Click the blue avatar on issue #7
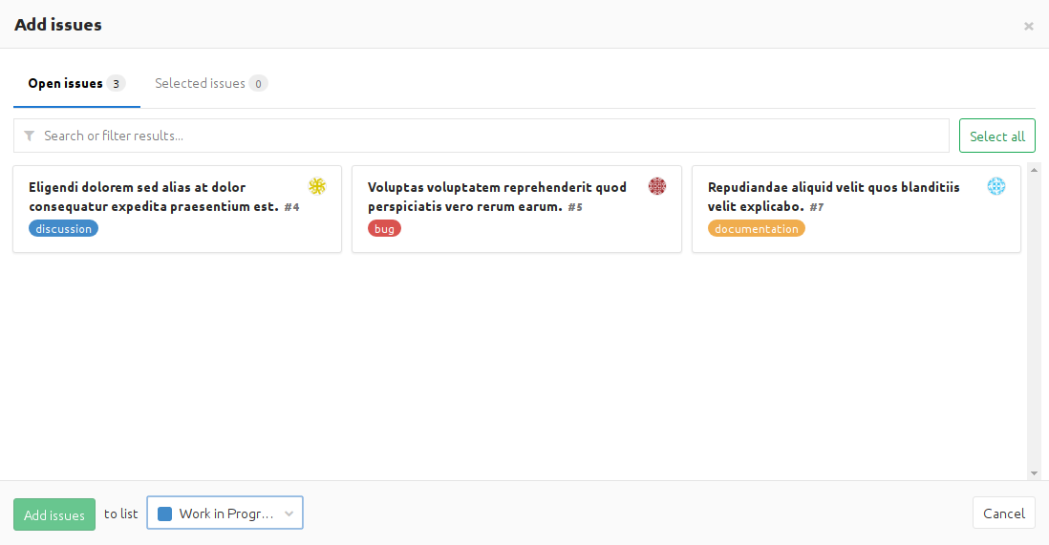Image resolution: width=1049 pixels, height=545 pixels. point(996,186)
